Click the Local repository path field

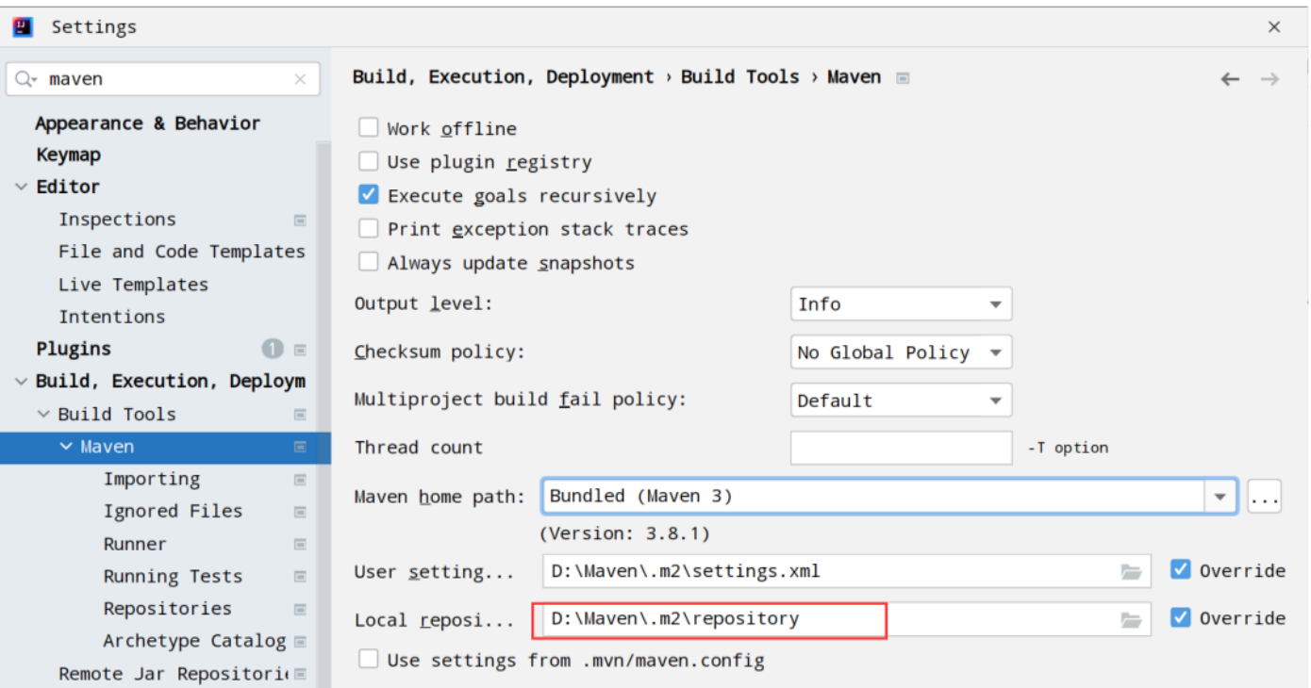coord(846,620)
